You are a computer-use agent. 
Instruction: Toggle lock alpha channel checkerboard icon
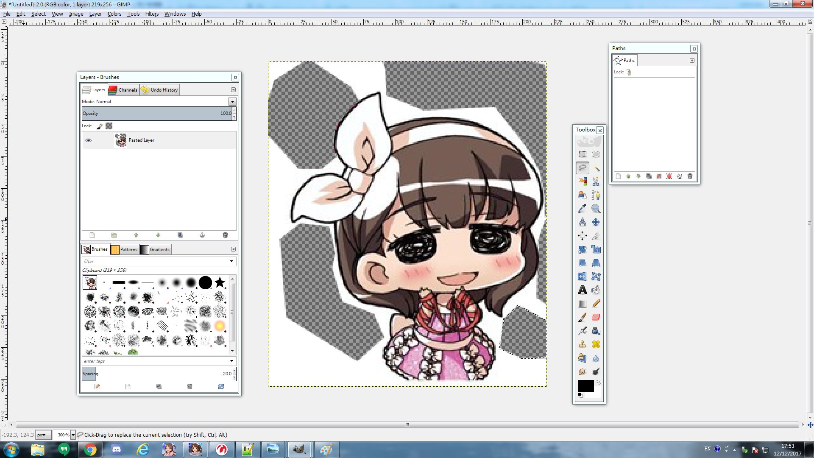click(x=109, y=126)
